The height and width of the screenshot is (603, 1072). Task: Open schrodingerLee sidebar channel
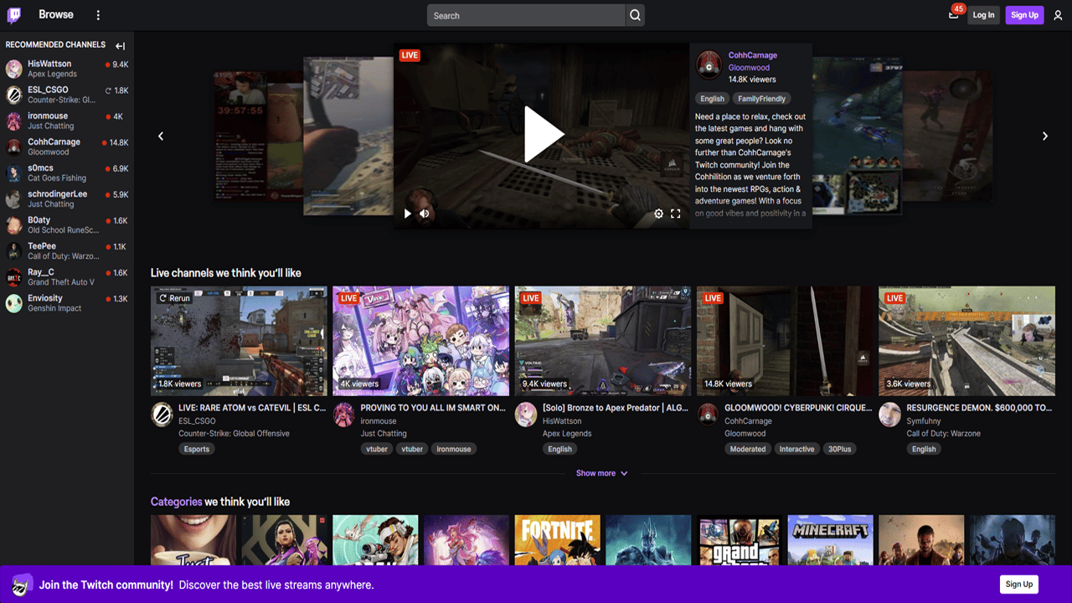coord(67,198)
